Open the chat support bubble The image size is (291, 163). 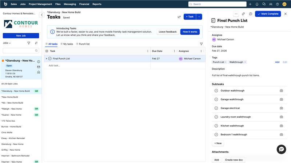(x=281, y=149)
